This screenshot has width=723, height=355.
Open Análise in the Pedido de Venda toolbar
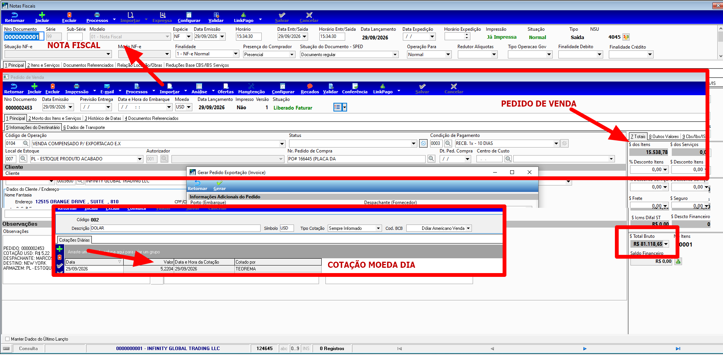tap(199, 89)
